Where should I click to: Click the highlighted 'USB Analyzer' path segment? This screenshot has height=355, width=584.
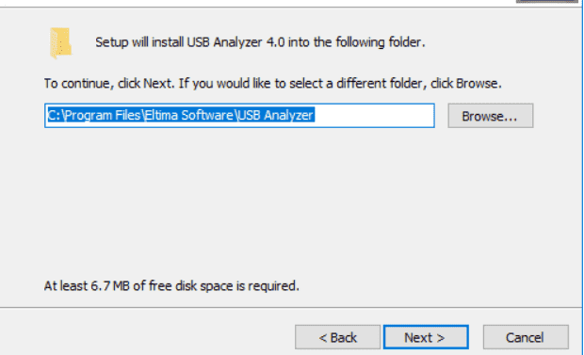tap(276, 116)
